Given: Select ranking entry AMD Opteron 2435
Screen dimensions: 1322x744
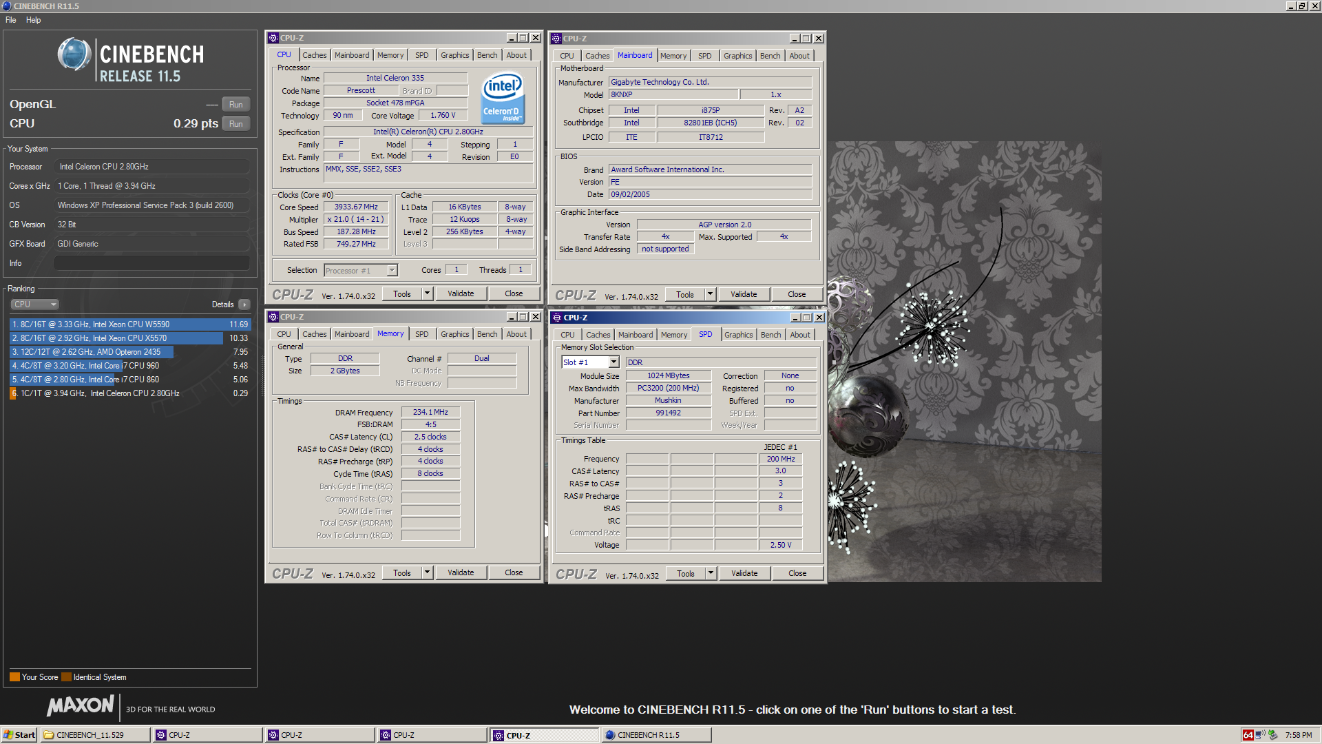Looking at the screenshot, I should pyautogui.click(x=129, y=352).
